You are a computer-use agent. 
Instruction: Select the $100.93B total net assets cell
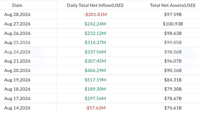pyautogui.click(x=173, y=24)
